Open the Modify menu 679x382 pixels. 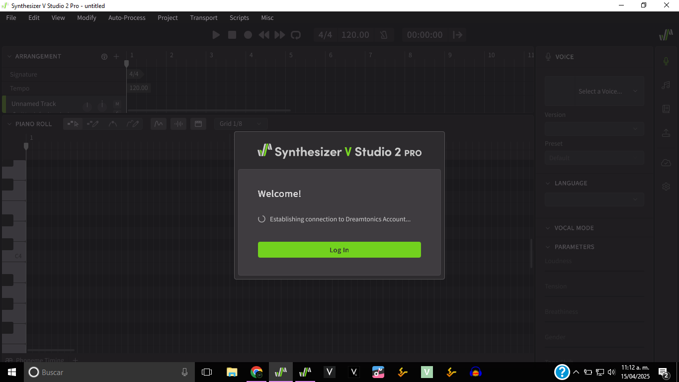[86, 17]
